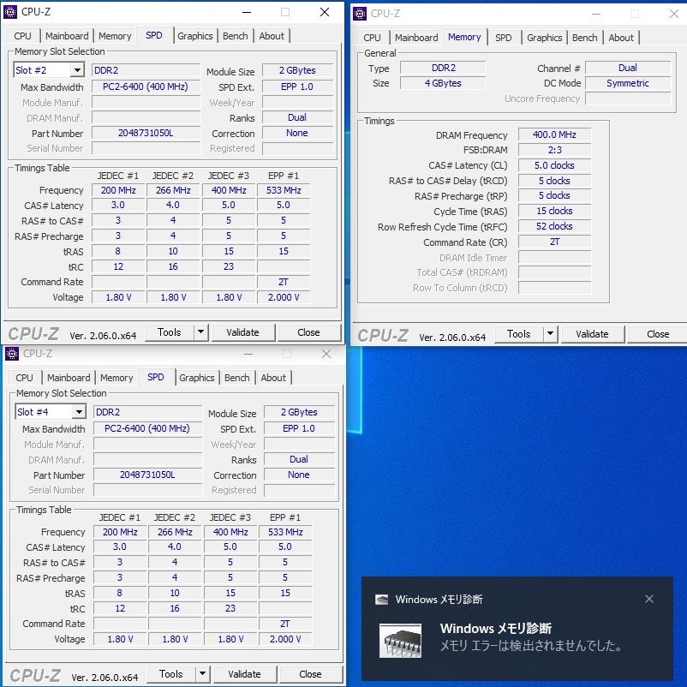Click CAS# Latency 5.0 clocks value
This screenshot has height=687, width=687.
click(x=554, y=165)
